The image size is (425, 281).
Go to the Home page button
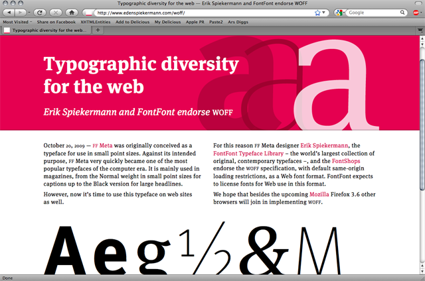[x=72, y=13]
